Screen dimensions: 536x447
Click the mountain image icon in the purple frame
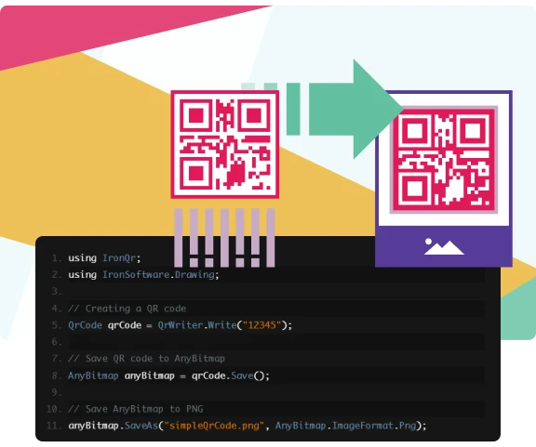pos(444,246)
